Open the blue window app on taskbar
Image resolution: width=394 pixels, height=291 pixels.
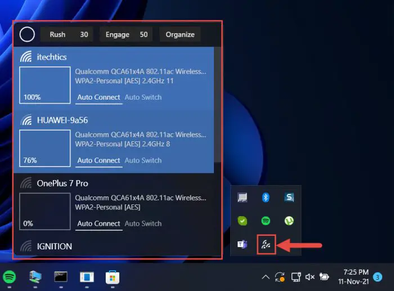87,277
